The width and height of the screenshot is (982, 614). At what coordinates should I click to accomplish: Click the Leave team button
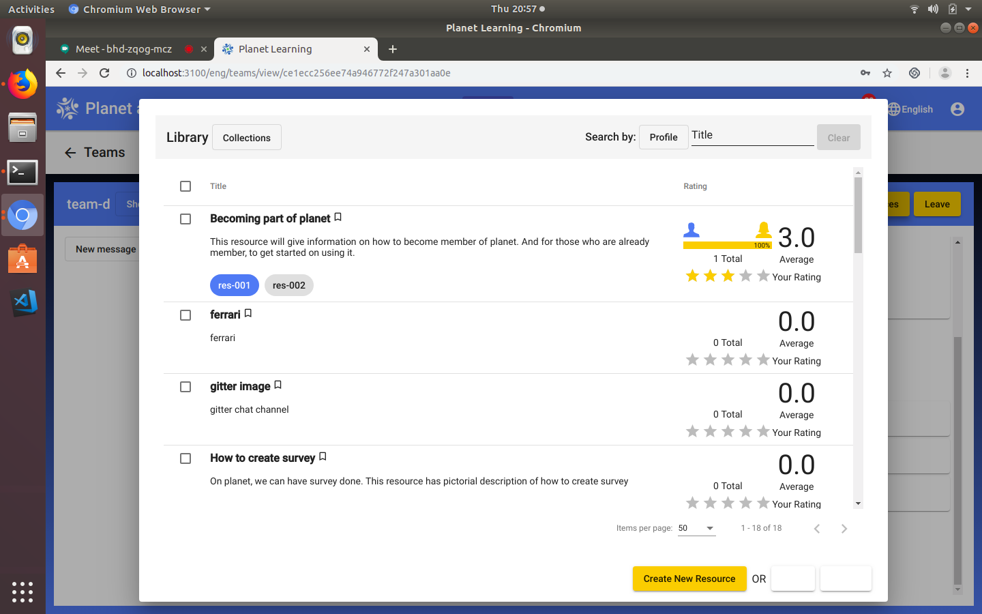tap(937, 204)
